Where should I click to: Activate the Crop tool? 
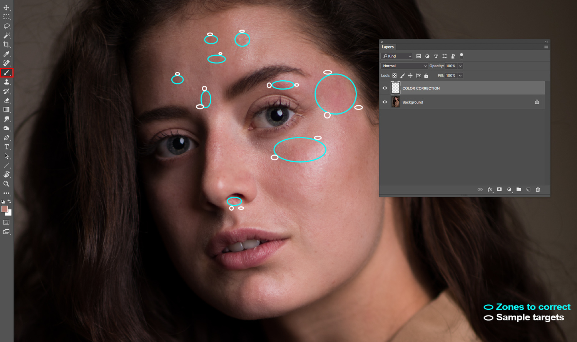tap(7, 45)
